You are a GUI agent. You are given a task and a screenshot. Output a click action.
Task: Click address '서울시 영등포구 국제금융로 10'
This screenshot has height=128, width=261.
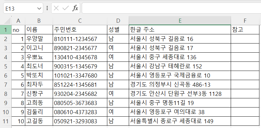pos(180,75)
